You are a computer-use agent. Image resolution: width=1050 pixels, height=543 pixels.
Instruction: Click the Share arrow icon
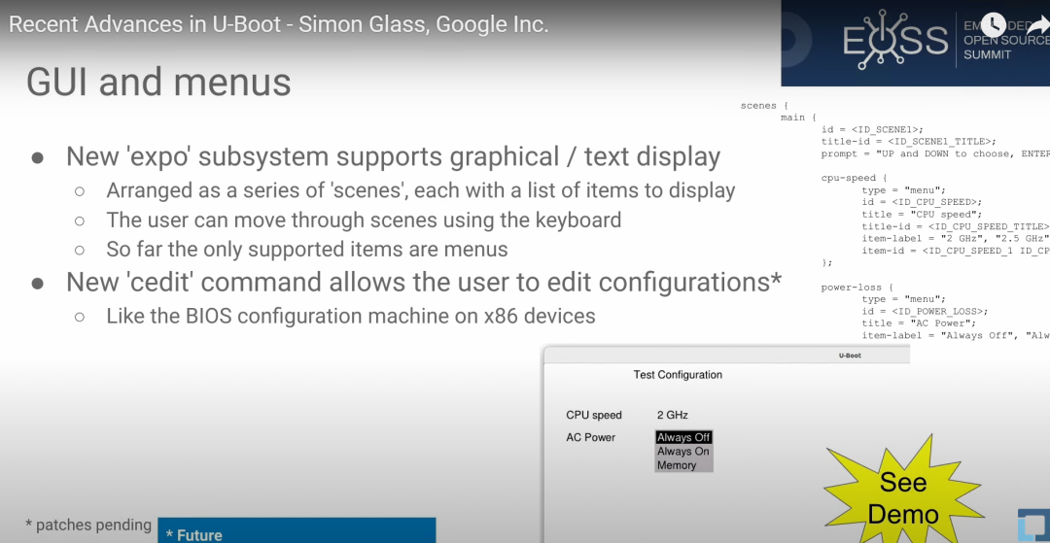click(1038, 26)
